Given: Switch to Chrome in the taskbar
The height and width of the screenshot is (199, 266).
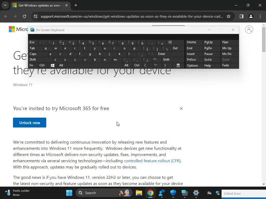Looking at the screenshot, I should tap(150, 193).
